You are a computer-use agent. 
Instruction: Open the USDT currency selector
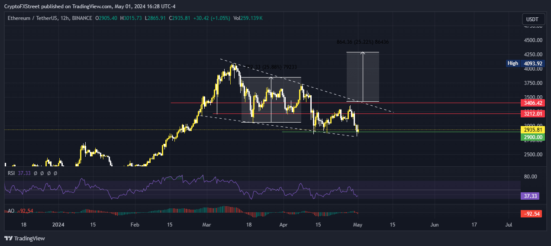[x=532, y=19]
